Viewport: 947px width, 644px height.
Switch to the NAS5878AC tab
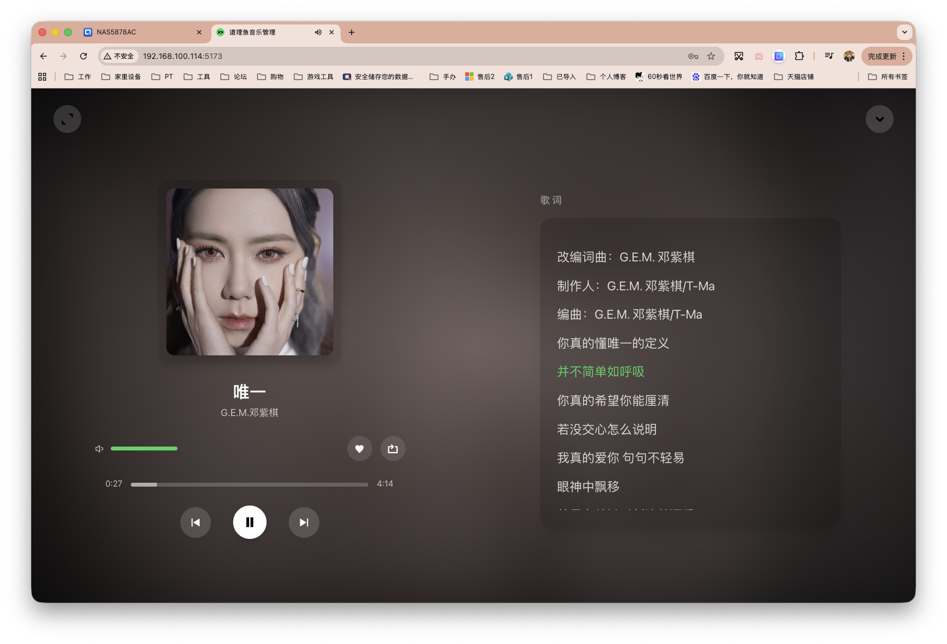[117, 32]
